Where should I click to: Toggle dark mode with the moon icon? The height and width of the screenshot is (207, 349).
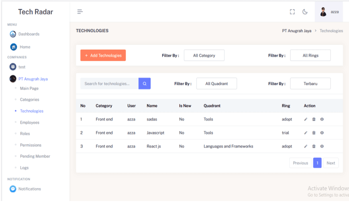(x=305, y=12)
